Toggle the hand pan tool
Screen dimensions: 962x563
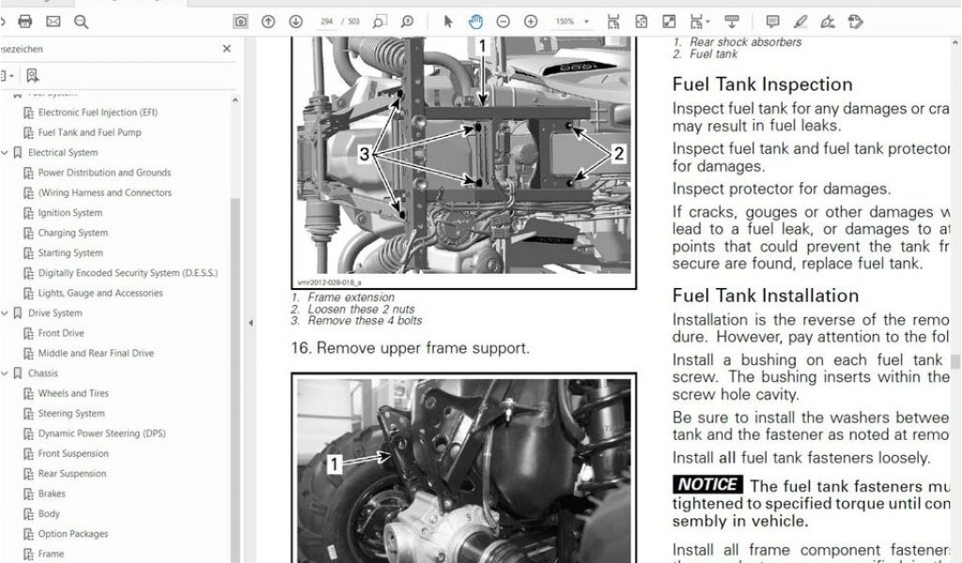[x=475, y=22]
